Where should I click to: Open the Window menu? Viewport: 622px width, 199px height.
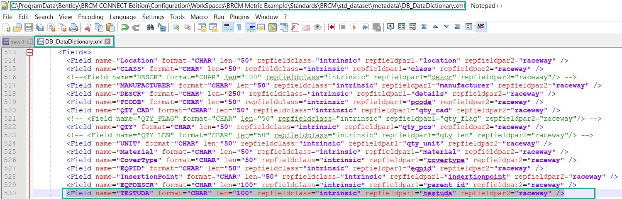(x=266, y=17)
